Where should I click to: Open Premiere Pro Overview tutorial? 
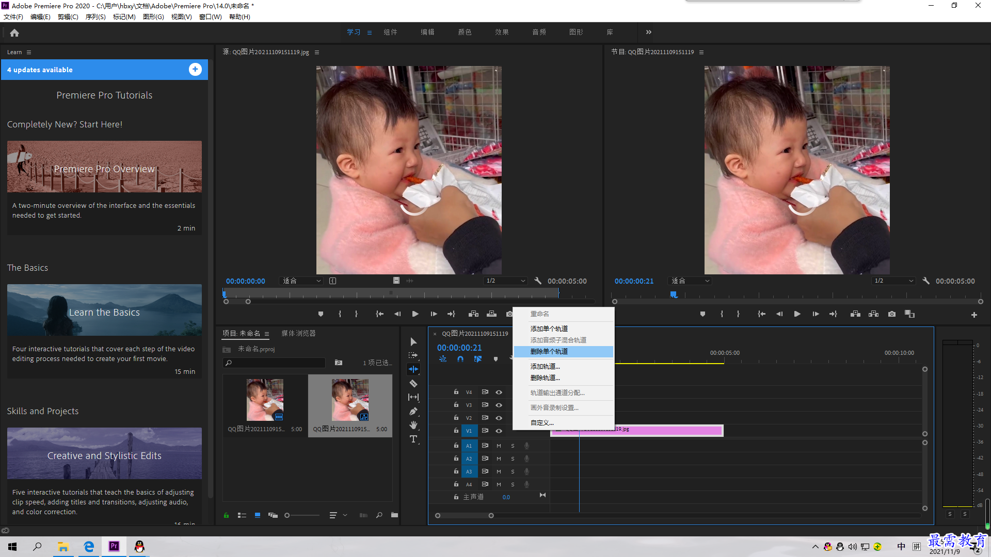pos(104,167)
